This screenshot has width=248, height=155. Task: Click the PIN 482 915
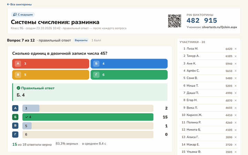pyautogui.click(x=201, y=21)
